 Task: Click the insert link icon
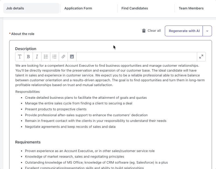63,57
